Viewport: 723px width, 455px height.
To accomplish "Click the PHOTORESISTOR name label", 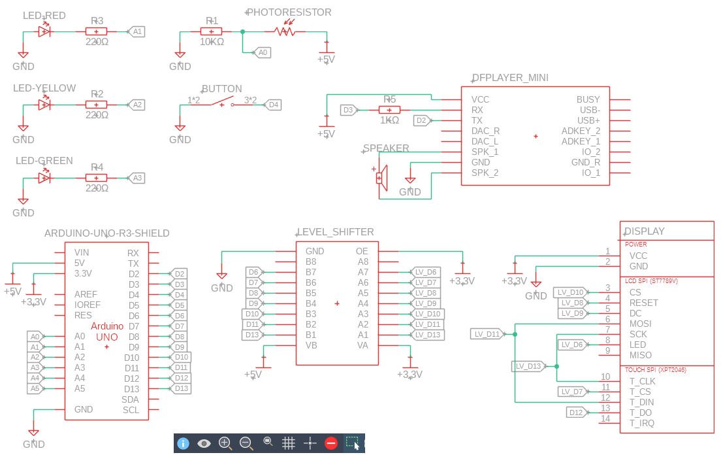I will 289,12.
